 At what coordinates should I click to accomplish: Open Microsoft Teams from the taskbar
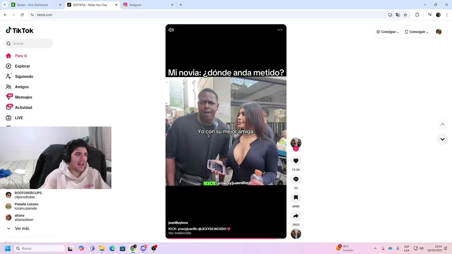(92, 248)
